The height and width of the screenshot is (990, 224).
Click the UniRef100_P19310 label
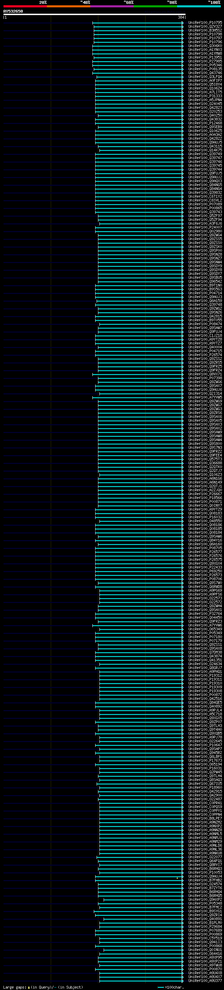pos(205,683)
